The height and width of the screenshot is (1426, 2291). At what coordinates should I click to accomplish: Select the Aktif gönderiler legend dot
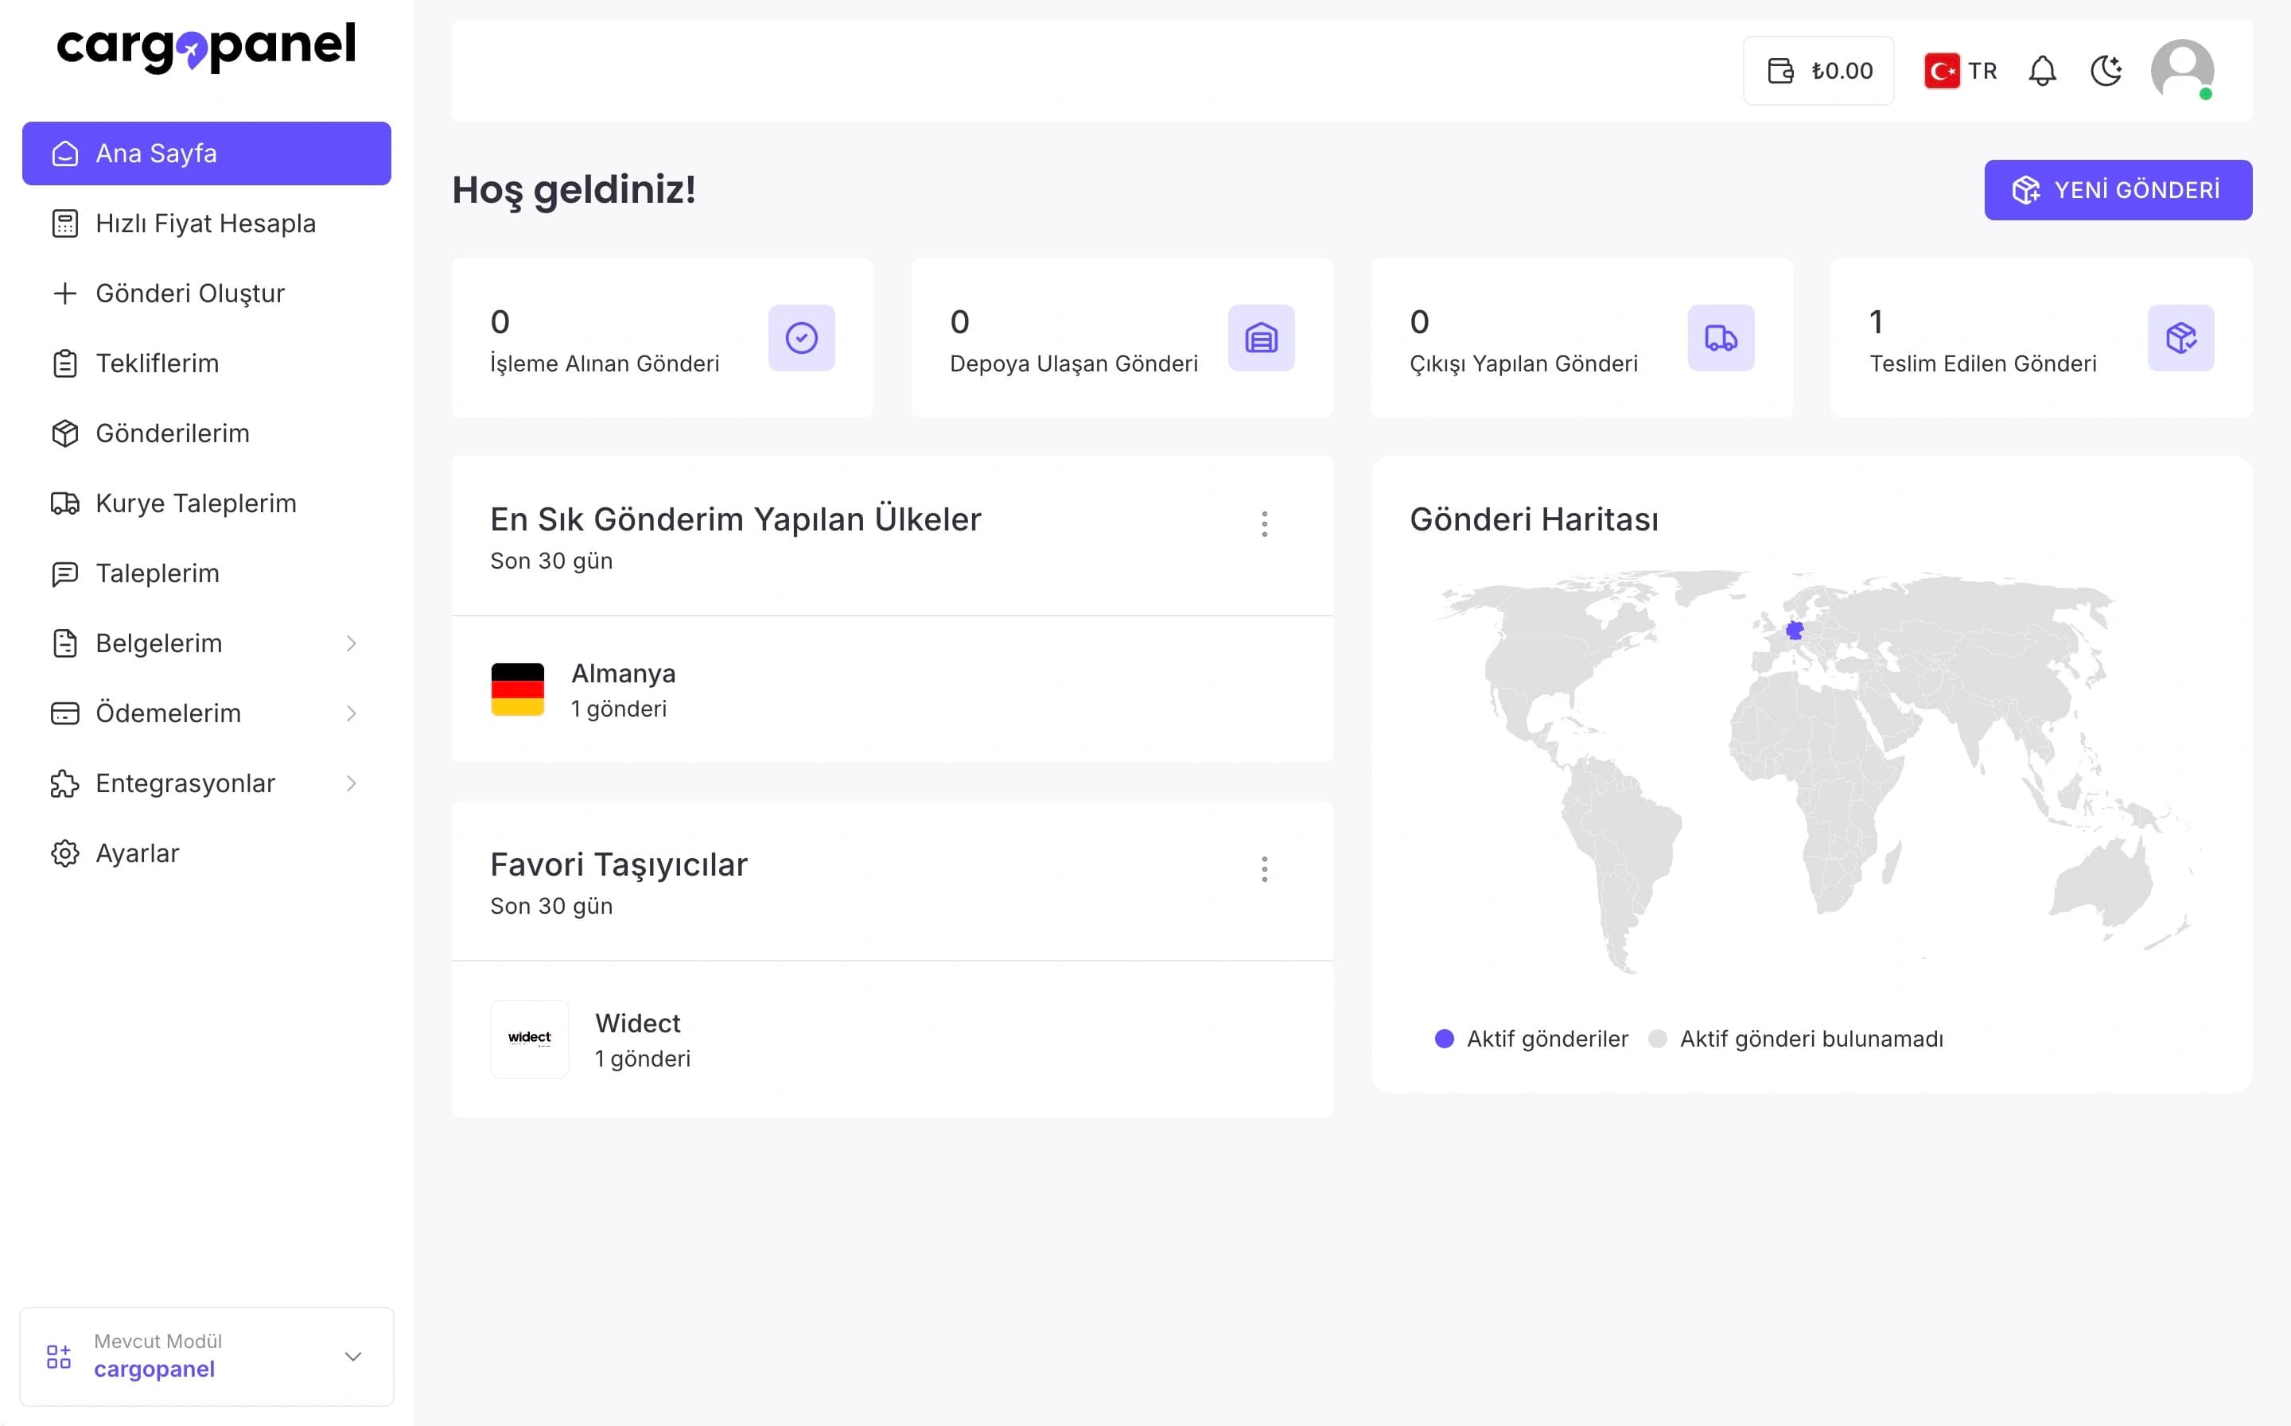tap(1443, 1039)
